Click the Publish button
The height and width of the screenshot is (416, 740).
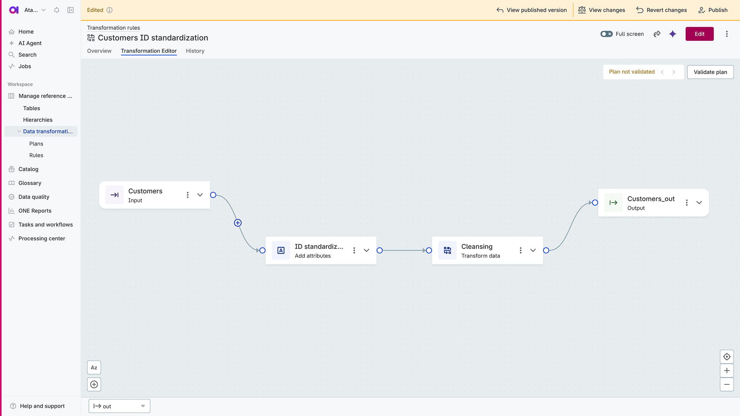[713, 10]
